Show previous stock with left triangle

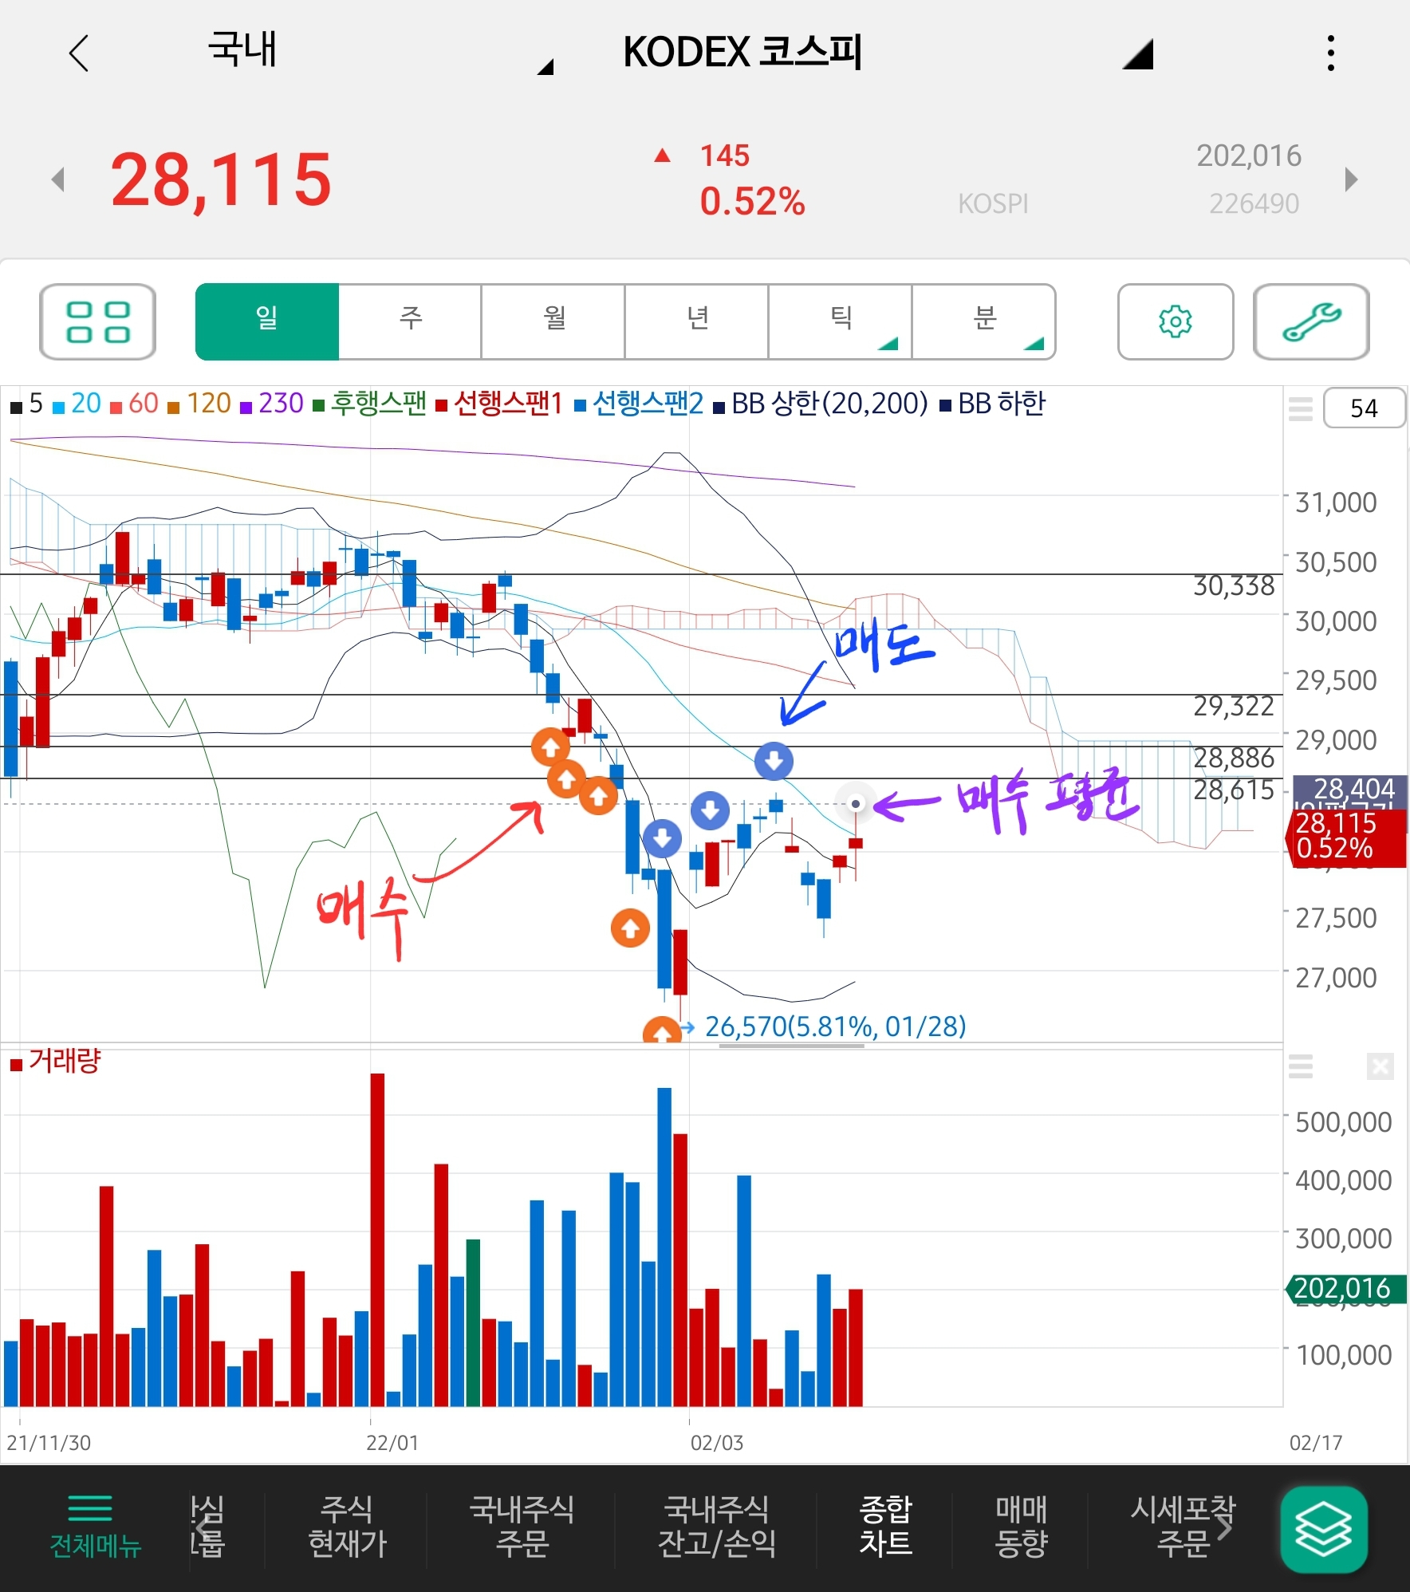(x=57, y=179)
